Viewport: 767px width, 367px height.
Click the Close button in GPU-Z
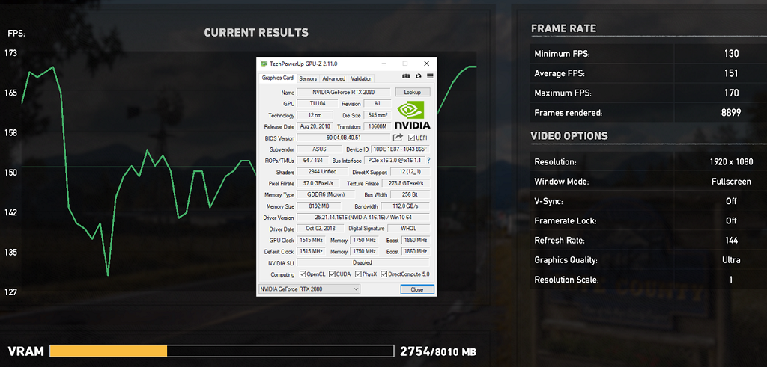pos(417,289)
